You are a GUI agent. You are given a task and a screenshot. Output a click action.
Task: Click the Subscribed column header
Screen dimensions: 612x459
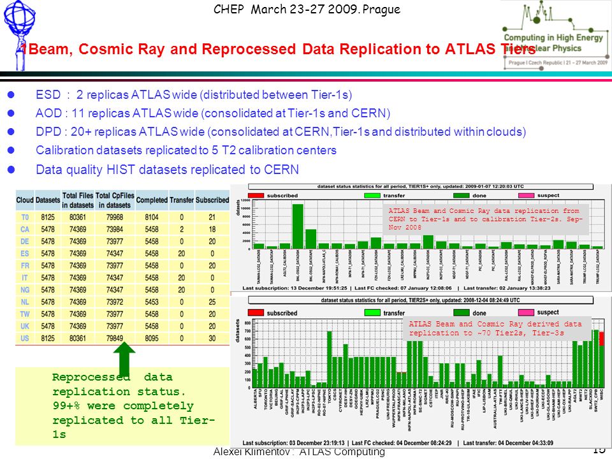[x=212, y=200]
